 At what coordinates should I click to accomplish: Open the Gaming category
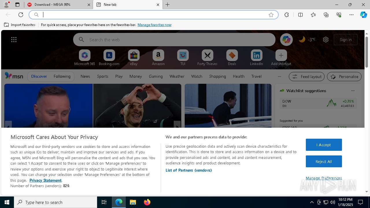coord(156,76)
